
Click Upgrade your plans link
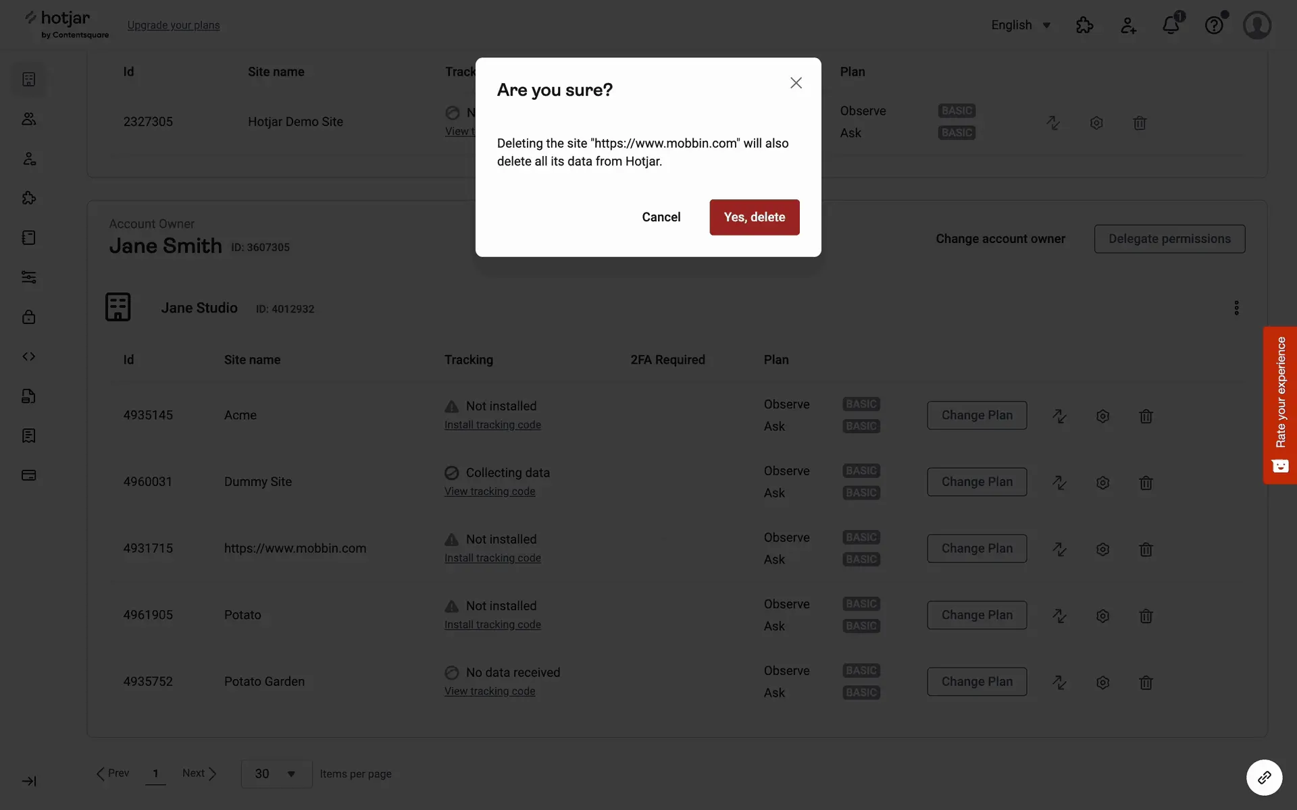pyautogui.click(x=174, y=26)
